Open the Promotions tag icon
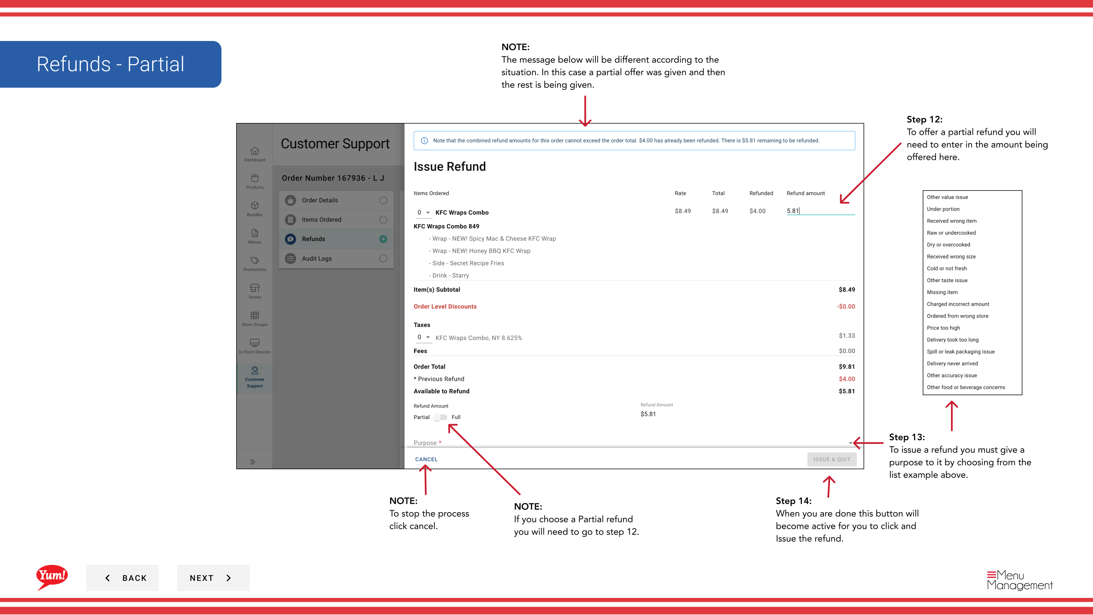The image size is (1093, 615). point(255,260)
